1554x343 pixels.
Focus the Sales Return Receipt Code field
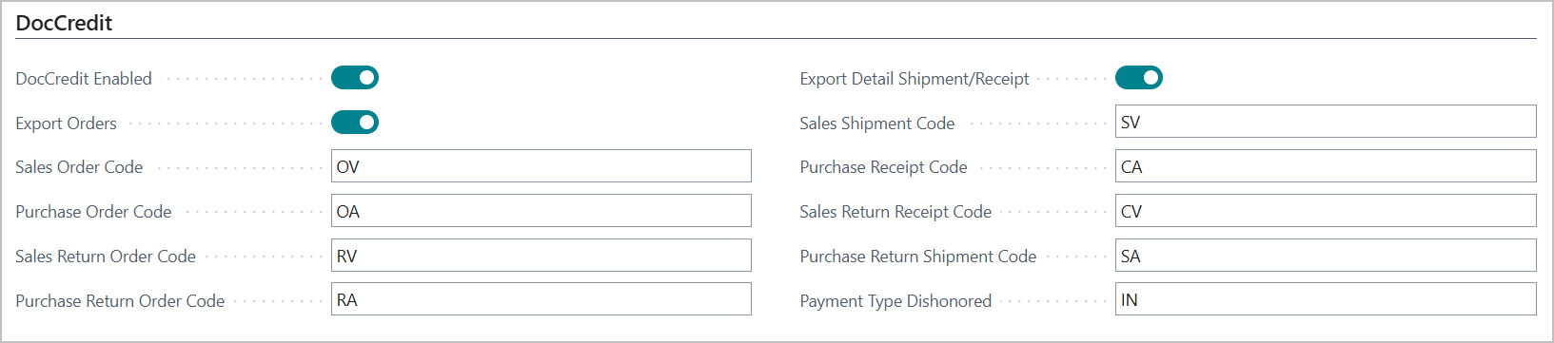(1326, 211)
